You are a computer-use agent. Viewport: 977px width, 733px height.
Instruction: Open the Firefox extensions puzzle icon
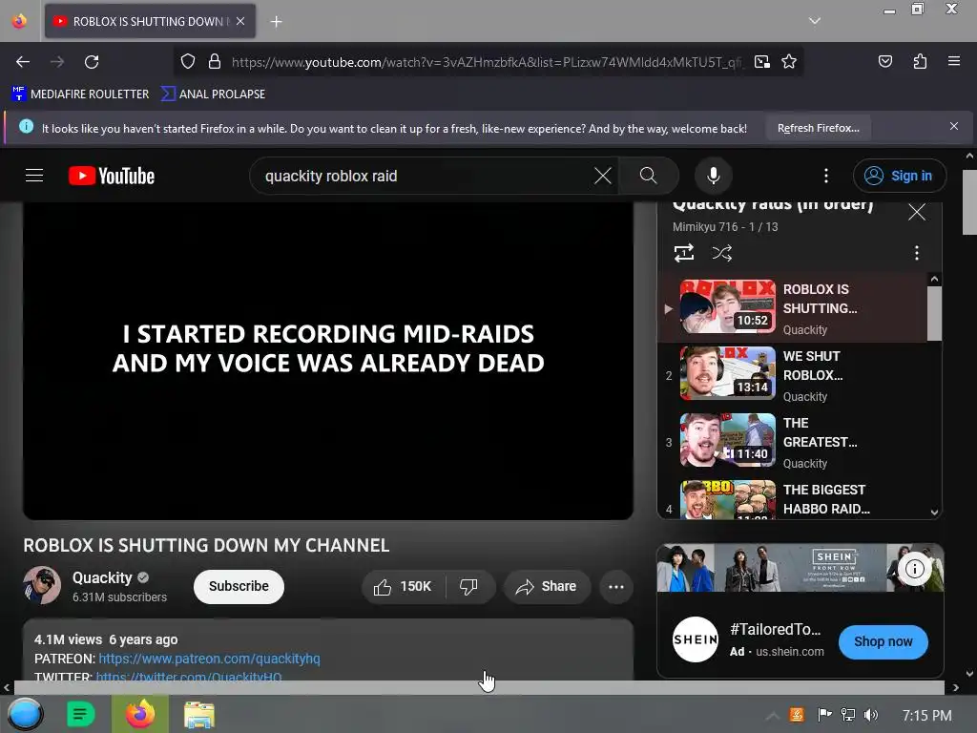click(920, 61)
